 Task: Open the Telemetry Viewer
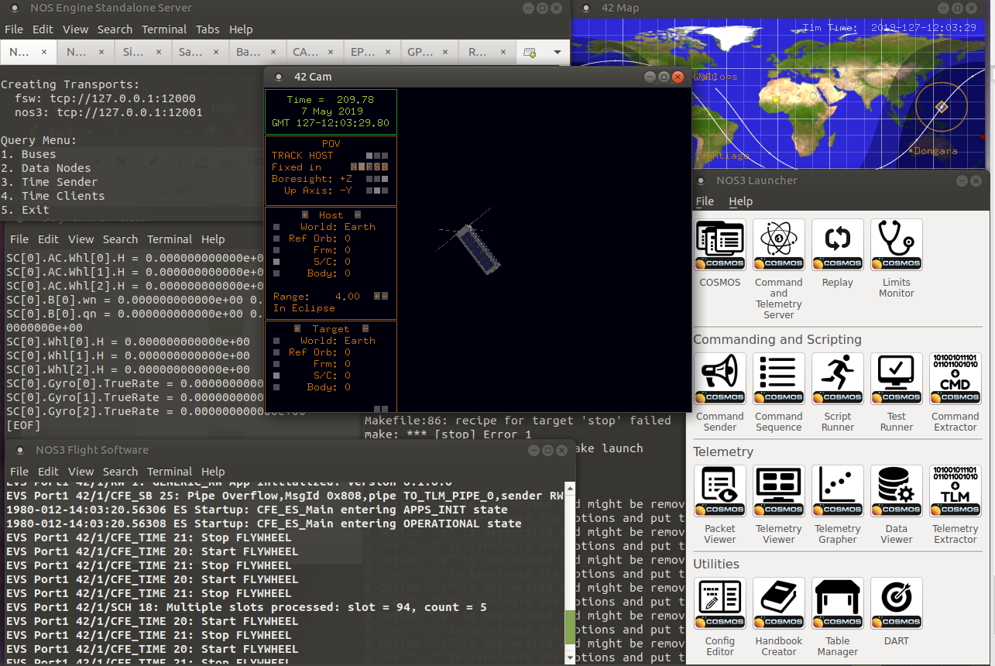tap(779, 491)
